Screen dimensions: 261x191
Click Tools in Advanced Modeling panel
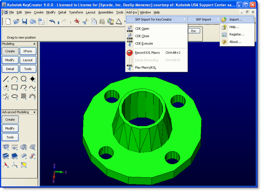pos(10,137)
